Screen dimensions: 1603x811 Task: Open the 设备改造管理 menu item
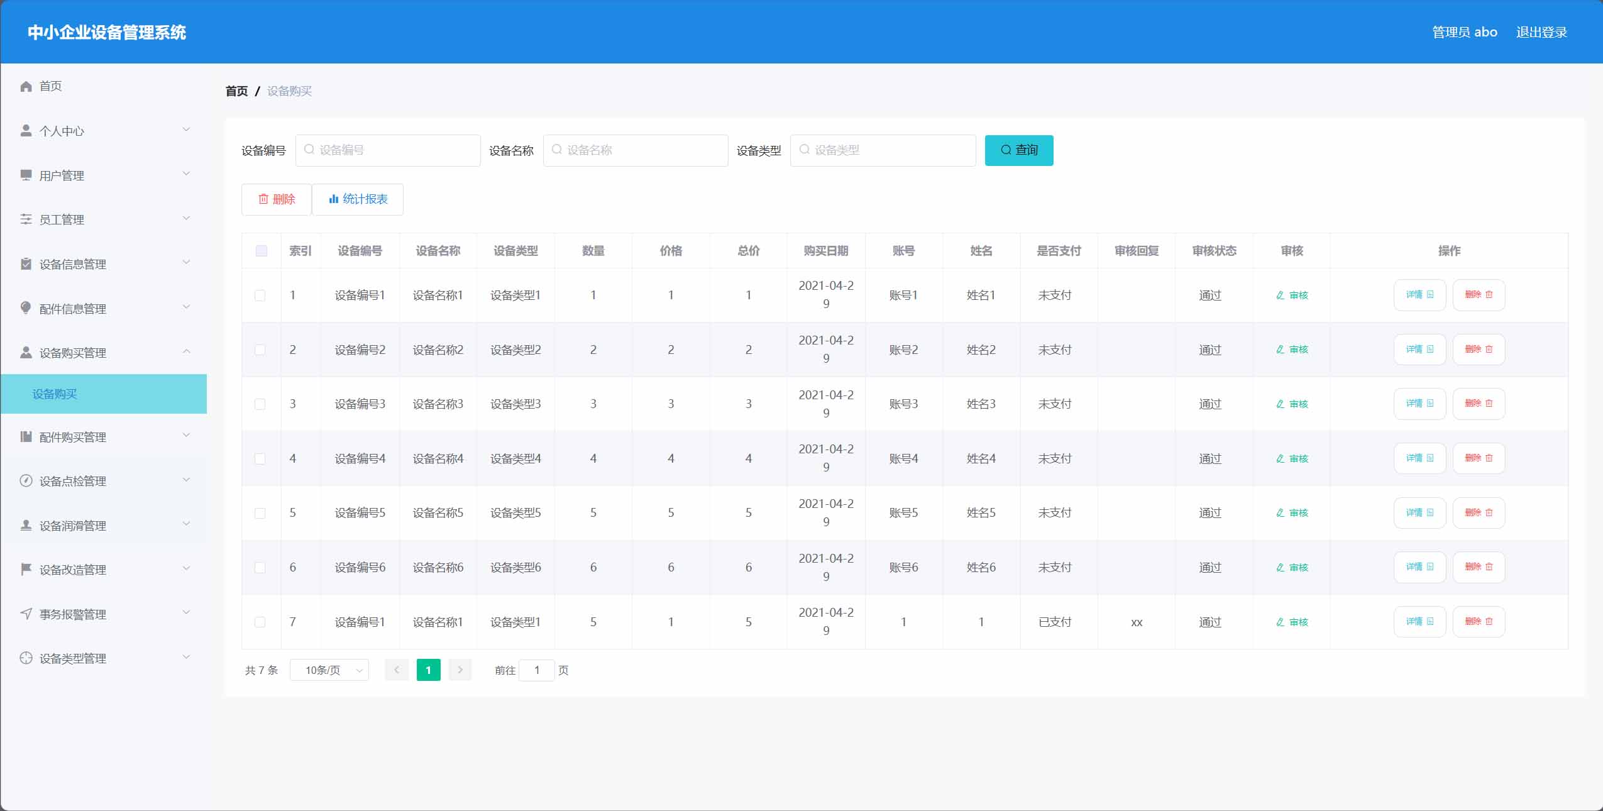pyautogui.click(x=104, y=570)
